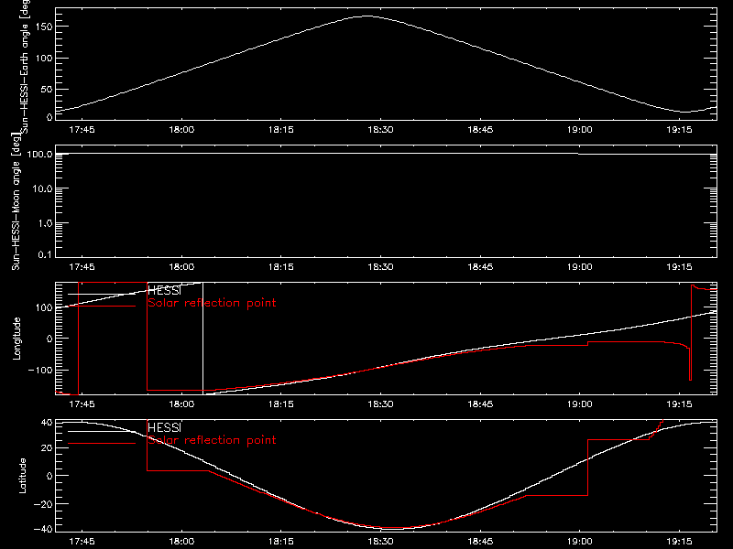Image resolution: width=733 pixels, height=549 pixels.
Task: Click the Latitude y-axis title
Action: click(22, 476)
